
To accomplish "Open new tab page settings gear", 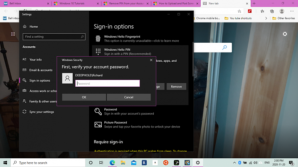I will (285, 34).
